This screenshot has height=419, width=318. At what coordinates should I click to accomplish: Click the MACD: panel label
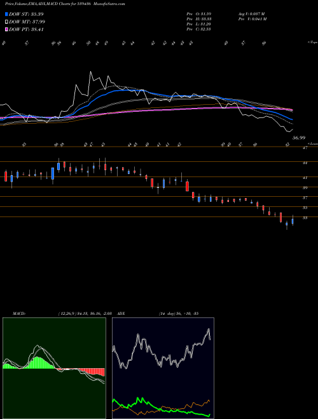(x=18, y=314)
